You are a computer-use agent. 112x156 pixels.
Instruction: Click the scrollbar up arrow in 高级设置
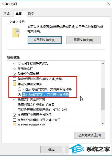coord(103,63)
